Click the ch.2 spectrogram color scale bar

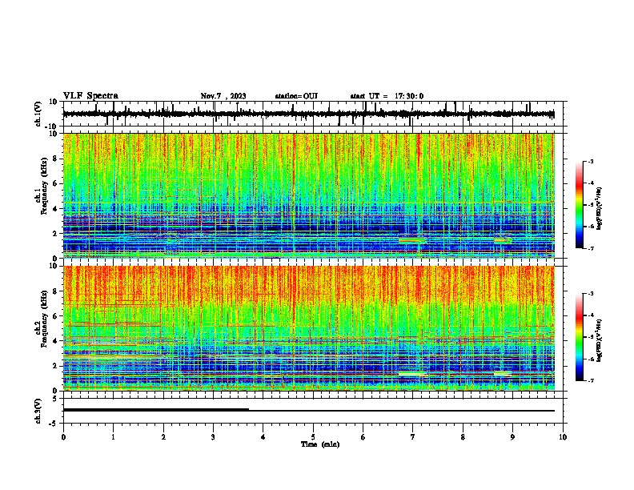[x=579, y=337]
